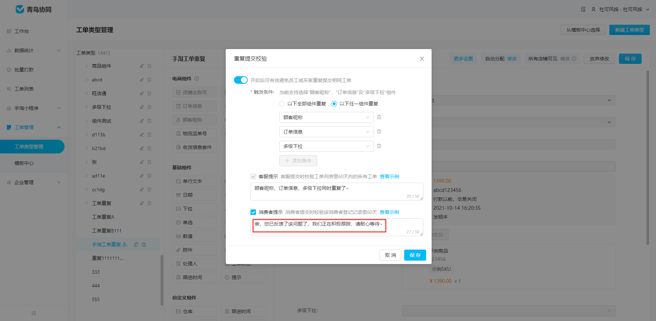Collapse the sidebar with the bottom icon
The width and height of the screenshot is (656, 321).
pos(34,313)
